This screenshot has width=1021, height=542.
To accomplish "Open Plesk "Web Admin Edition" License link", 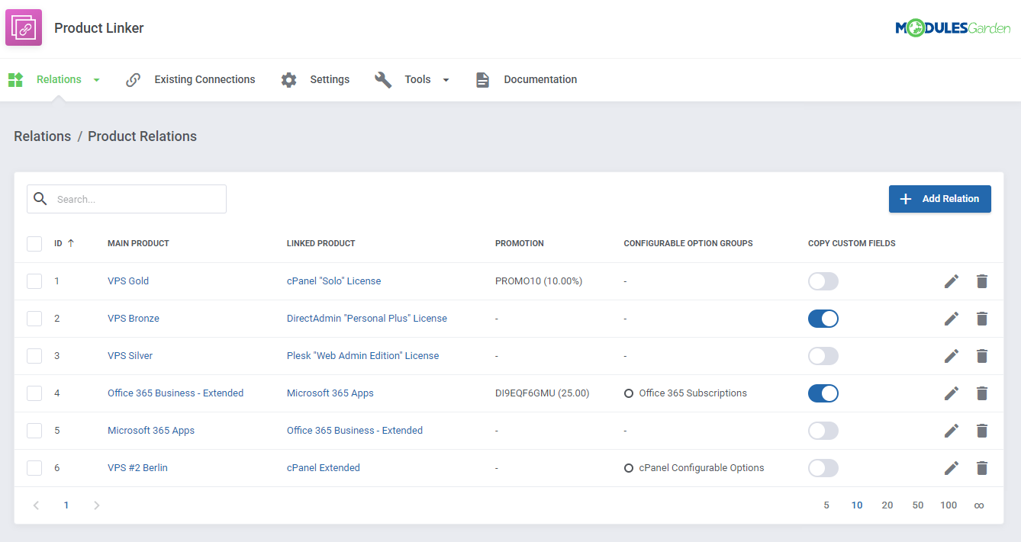I will 363,356.
